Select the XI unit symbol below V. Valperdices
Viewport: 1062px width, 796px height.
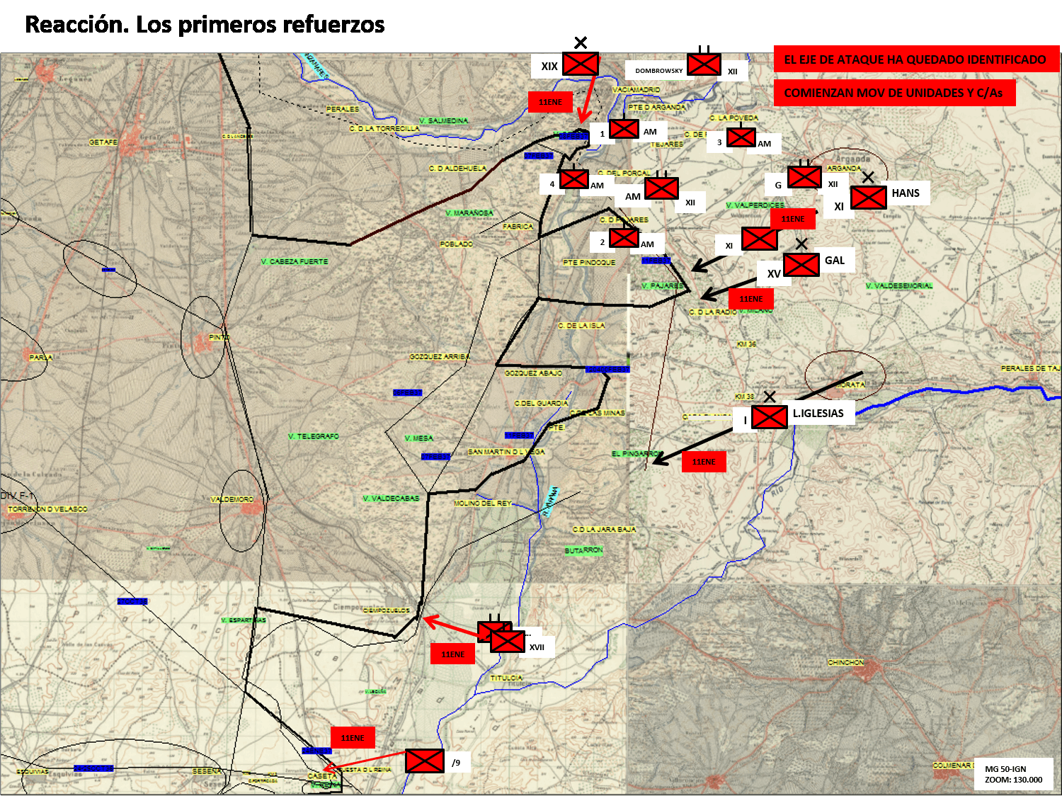[x=760, y=239]
